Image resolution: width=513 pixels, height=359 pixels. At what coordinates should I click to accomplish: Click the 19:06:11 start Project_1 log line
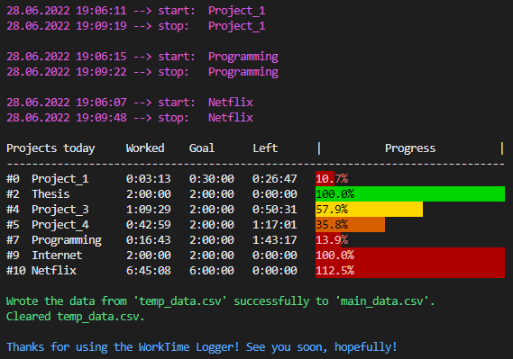[x=136, y=11]
